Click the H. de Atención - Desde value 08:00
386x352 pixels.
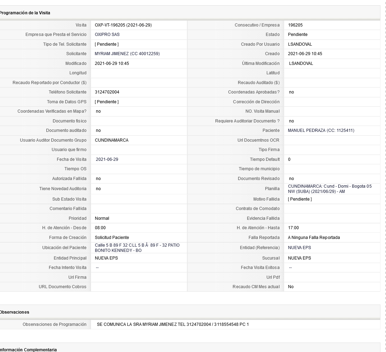[100, 228]
